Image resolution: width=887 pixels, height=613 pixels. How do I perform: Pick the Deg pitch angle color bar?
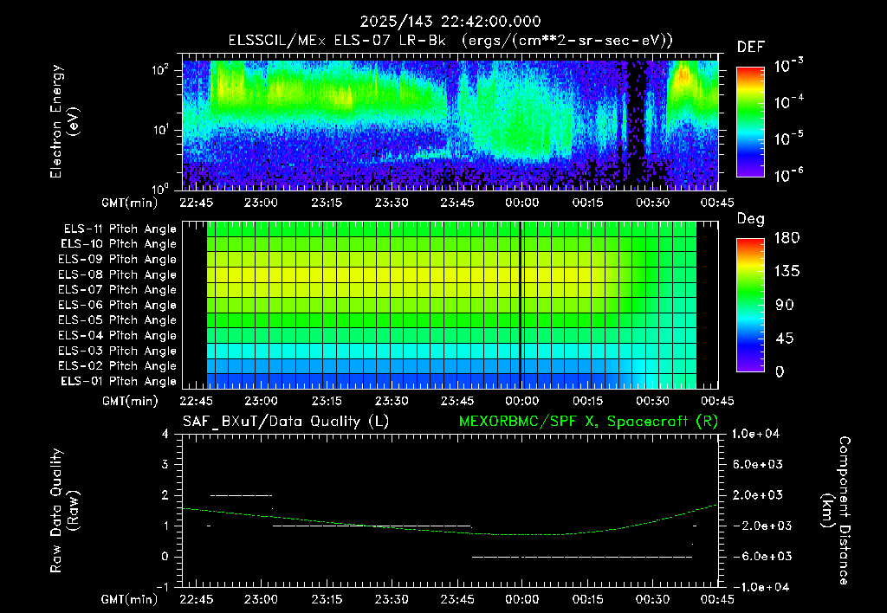(750, 305)
